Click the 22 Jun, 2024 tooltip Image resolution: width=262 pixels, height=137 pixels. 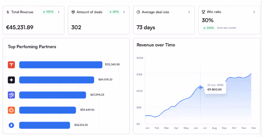point(215,87)
